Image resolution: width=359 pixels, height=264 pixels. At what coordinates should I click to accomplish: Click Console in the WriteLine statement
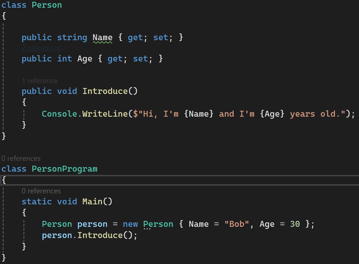click(59, 114)
